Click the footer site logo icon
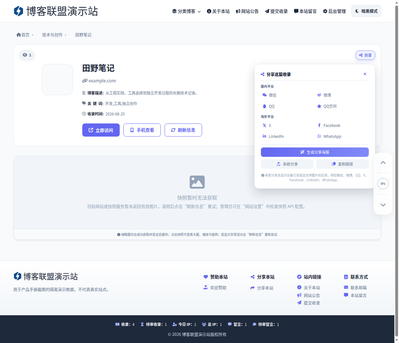Viewport: 399px width, 343px height. click(17, 276)
